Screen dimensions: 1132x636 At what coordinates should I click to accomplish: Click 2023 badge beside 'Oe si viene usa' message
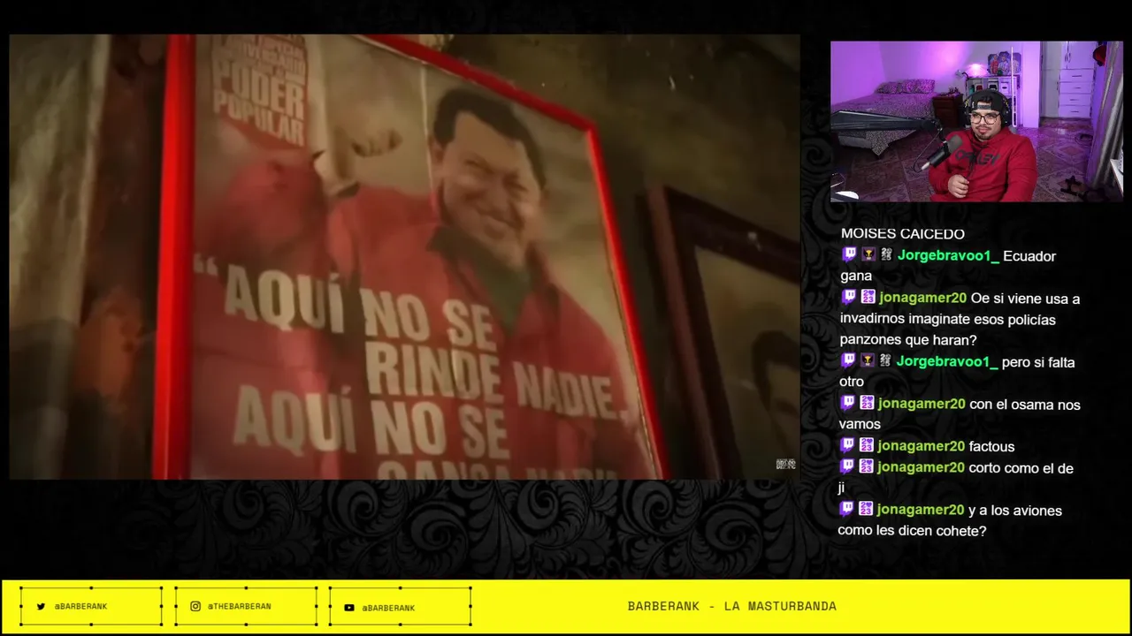click(868, 297)
